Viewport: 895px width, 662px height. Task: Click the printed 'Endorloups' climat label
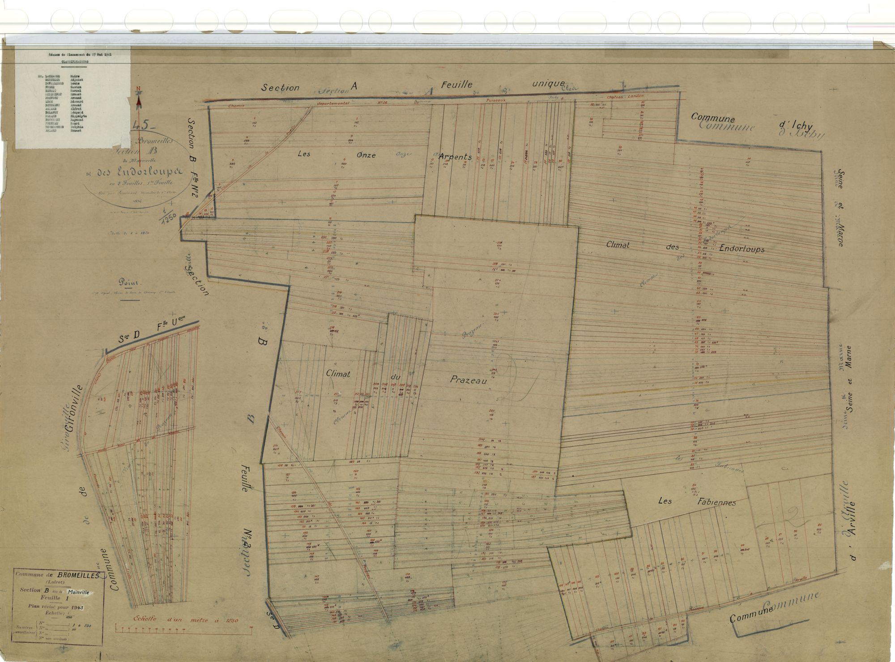pos(742,248)
